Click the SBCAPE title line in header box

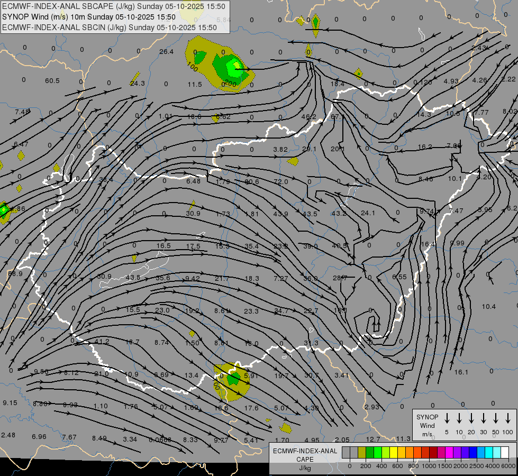pos(114,6)
